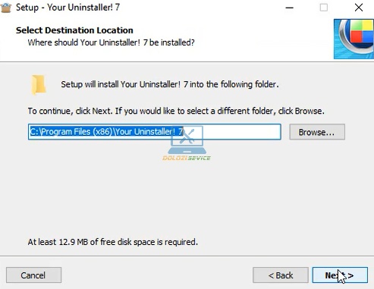Proceed with the Next button
The width and height of the screenshot is (374, 289).
pos(340,275)
